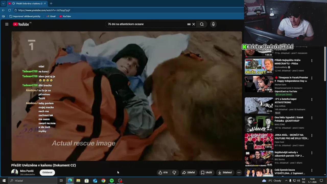Screen dimensions: 327x184
Task: Dislike the video with thumbs-down
Action: (x=174, y=172)
